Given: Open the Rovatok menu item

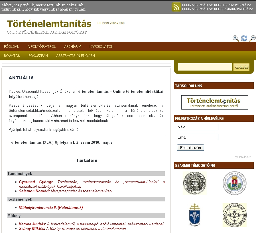Looking at the screenshot, I should (12, 56).
